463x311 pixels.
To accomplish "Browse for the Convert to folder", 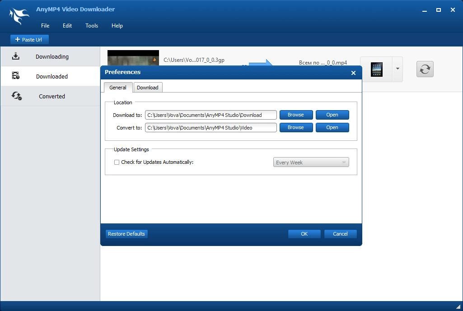I will [x=296, y=127].
